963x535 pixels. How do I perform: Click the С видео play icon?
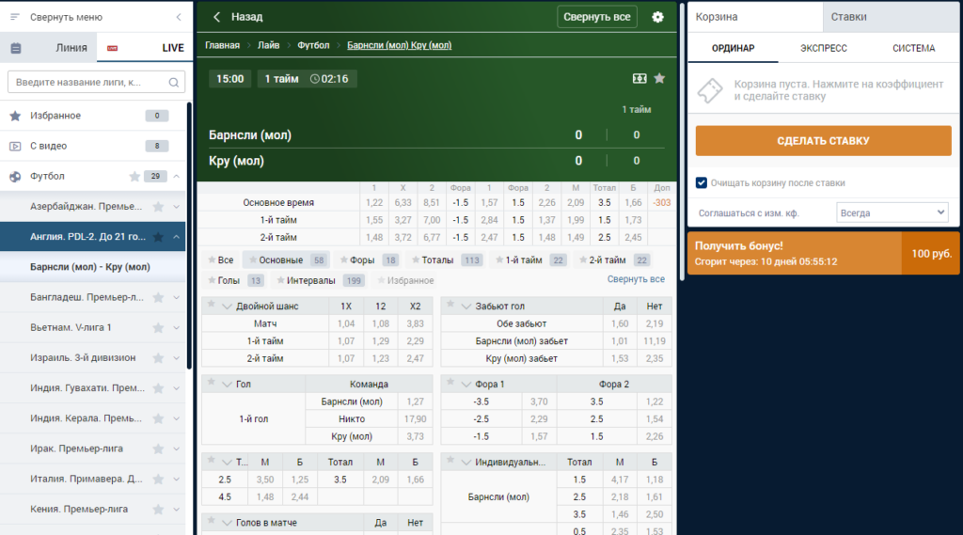(15, 146)
